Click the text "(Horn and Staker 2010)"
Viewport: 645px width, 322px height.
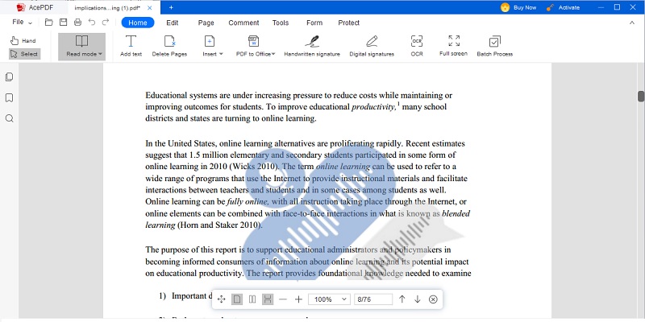(x=219, y=225)
